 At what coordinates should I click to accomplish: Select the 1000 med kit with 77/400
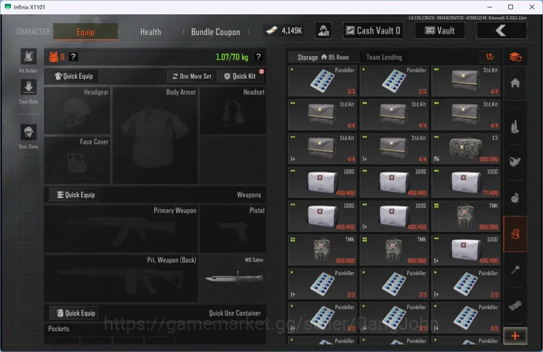point(466,183)
